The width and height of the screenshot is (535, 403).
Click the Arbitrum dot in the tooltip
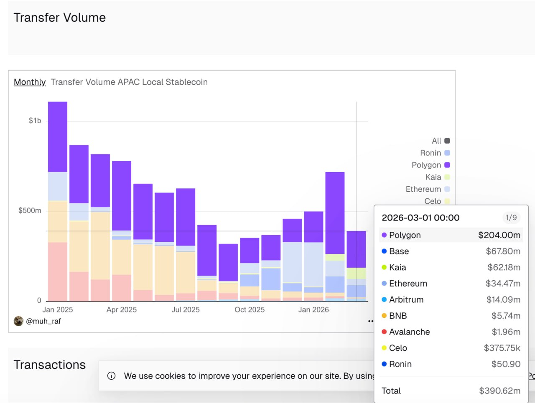coord(384,299)
